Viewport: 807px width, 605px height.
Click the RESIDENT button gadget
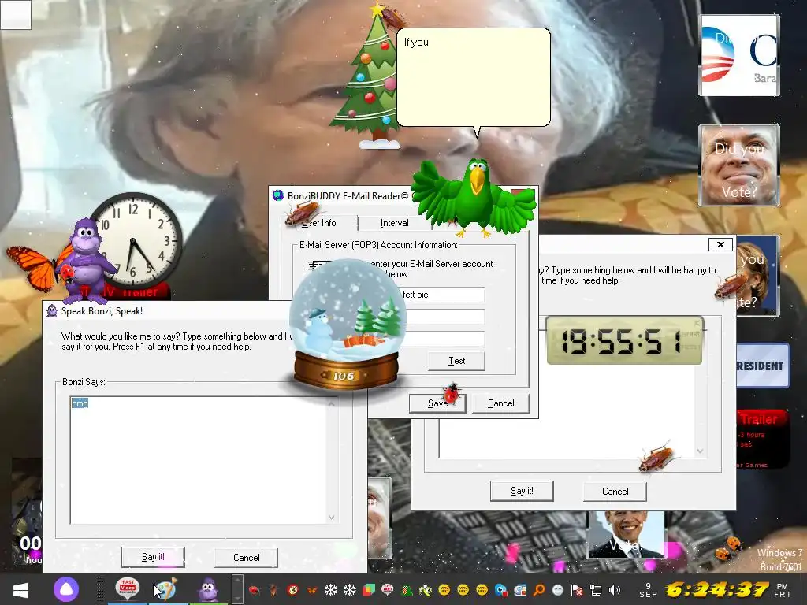(x=762, y=366)
